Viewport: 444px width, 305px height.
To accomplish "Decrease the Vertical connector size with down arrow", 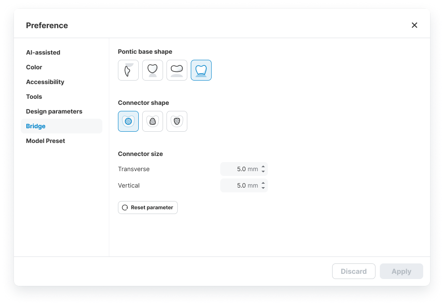I will [x=263, y=188].
